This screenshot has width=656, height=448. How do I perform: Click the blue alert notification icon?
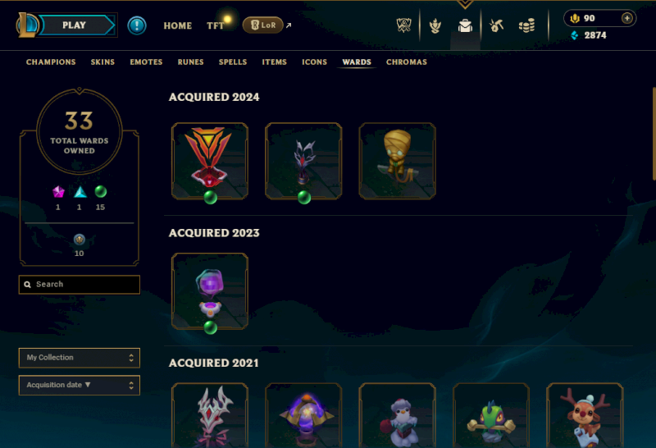pyautogui.click(x=137, y=25)
